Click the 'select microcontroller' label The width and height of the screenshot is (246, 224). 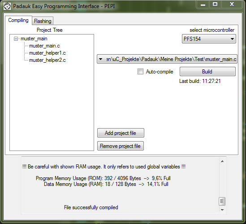(x=212, y=30)
